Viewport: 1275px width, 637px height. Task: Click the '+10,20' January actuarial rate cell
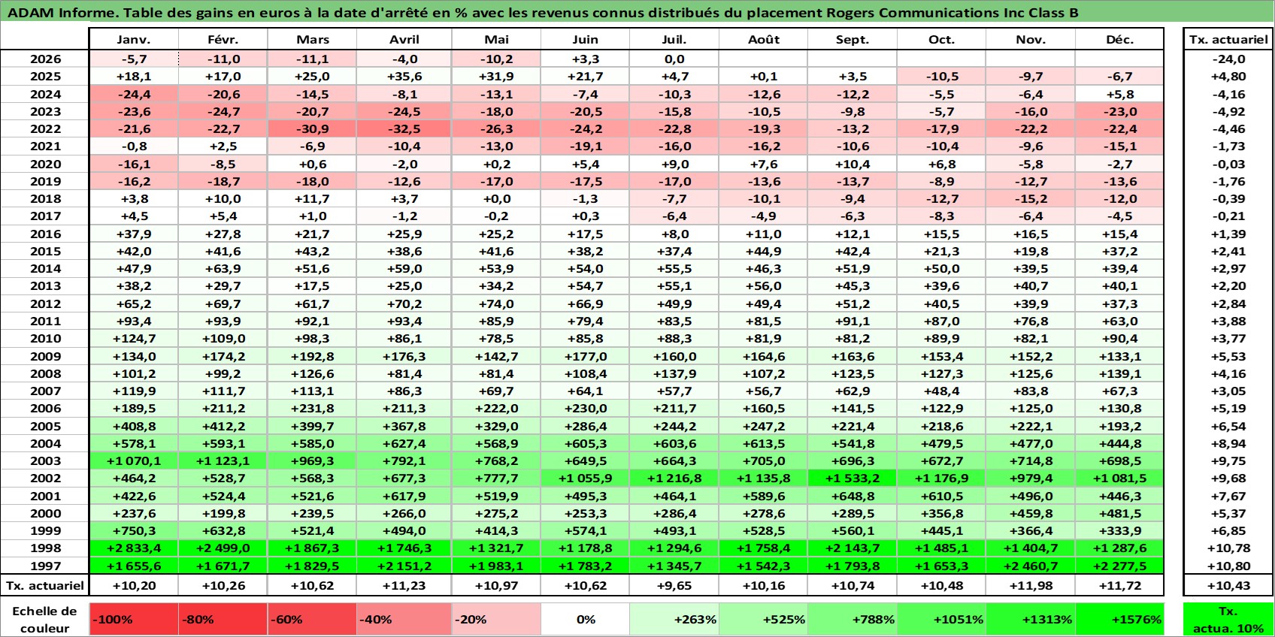(134, 585)
